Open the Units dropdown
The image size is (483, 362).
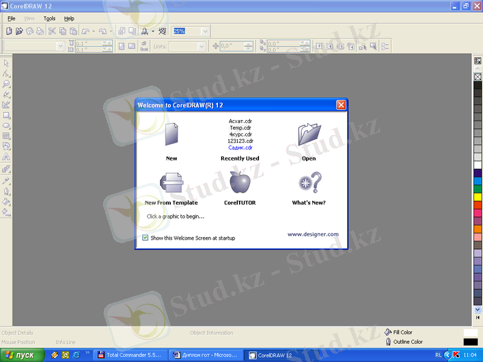(x=202, y=46)
